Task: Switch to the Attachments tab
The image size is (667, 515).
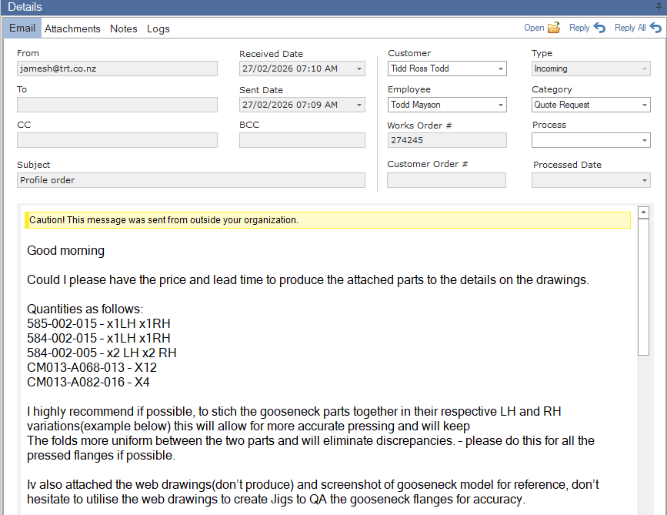Action: pos(72,28)
